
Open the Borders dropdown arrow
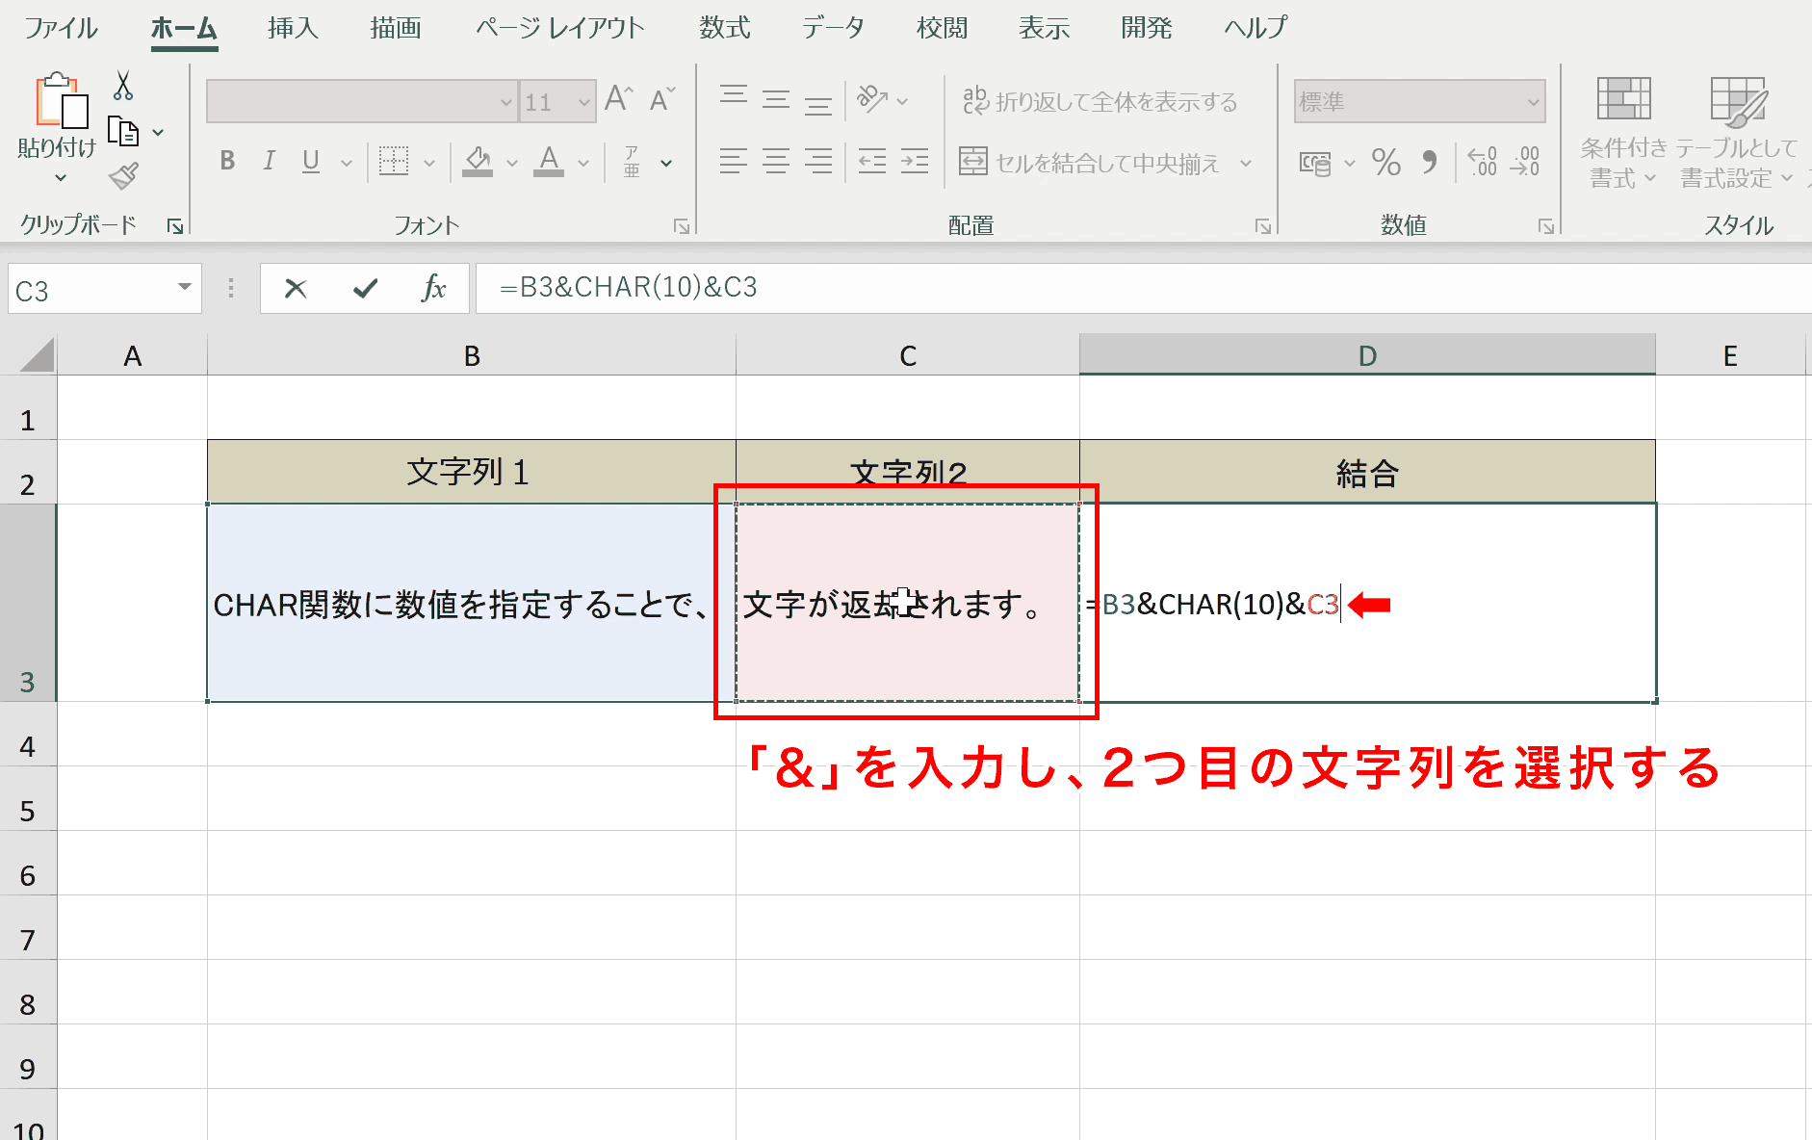point(429,163)
